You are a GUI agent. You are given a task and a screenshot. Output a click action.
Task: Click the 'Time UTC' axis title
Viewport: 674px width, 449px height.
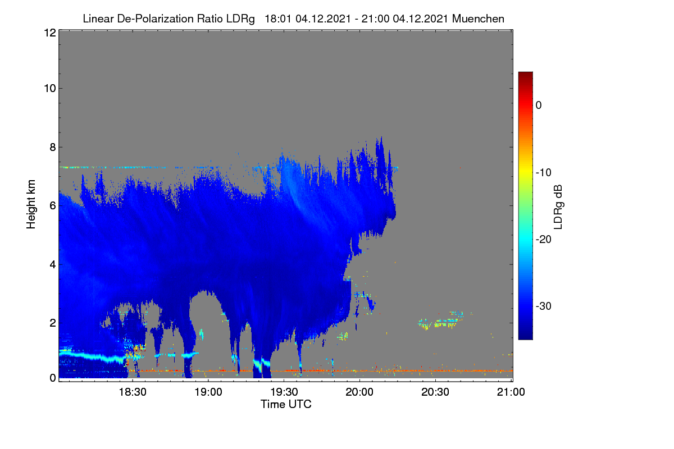coord(286,404)
